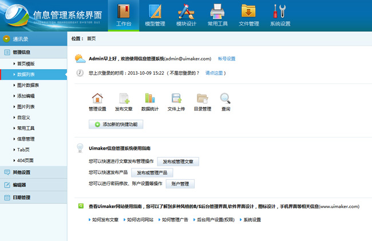Click the 帐号设置 link
Image resolution: width=372 pixels, height=241 pixels.
(x=227, y=58)
